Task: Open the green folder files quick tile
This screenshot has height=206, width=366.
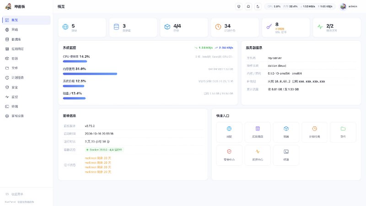Action: coord(343,132)
